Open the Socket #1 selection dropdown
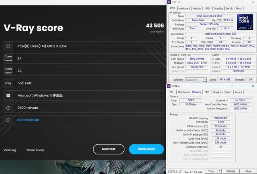This screenshot has height=174, width=257. 196,80
